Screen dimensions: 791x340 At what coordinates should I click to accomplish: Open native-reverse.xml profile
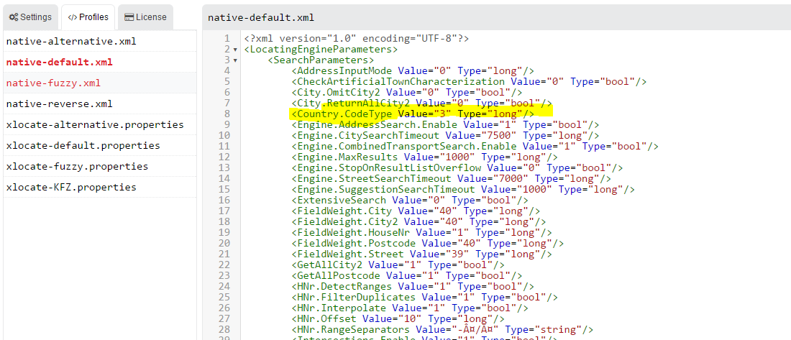pos(59,104)
